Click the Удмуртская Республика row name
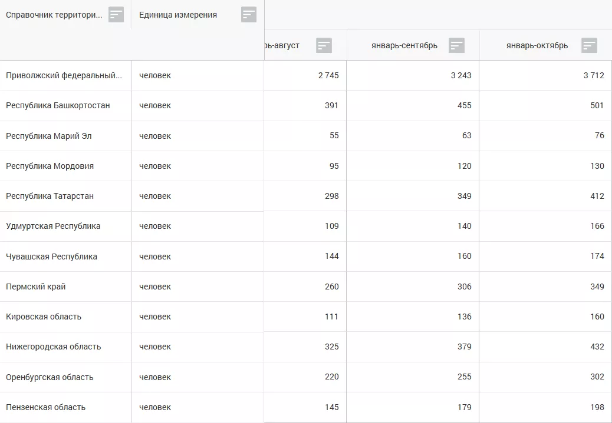612x423 pixels. click(x=53, y=227)
